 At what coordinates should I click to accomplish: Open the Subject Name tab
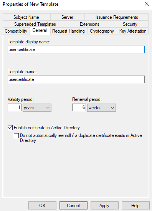click(x=26, y=17)
